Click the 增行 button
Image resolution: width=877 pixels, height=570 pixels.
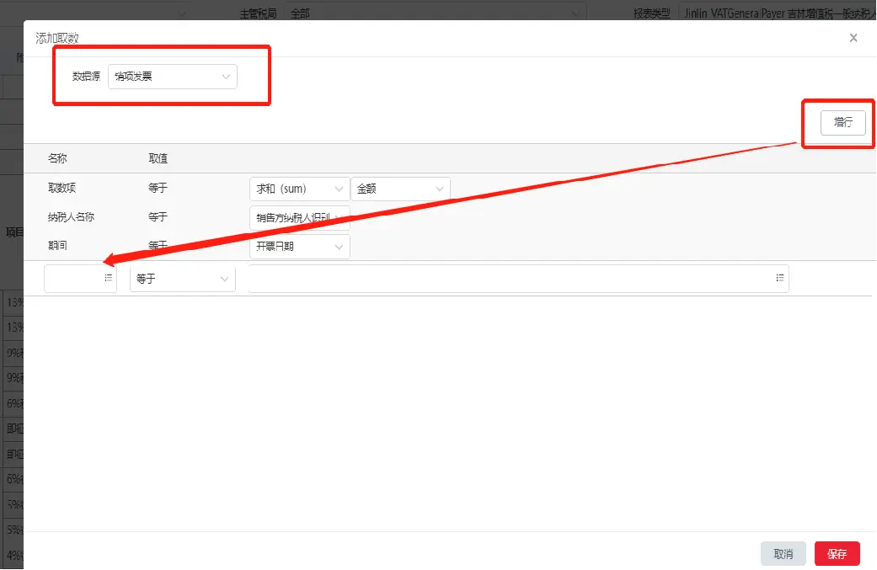click(842, 122)
